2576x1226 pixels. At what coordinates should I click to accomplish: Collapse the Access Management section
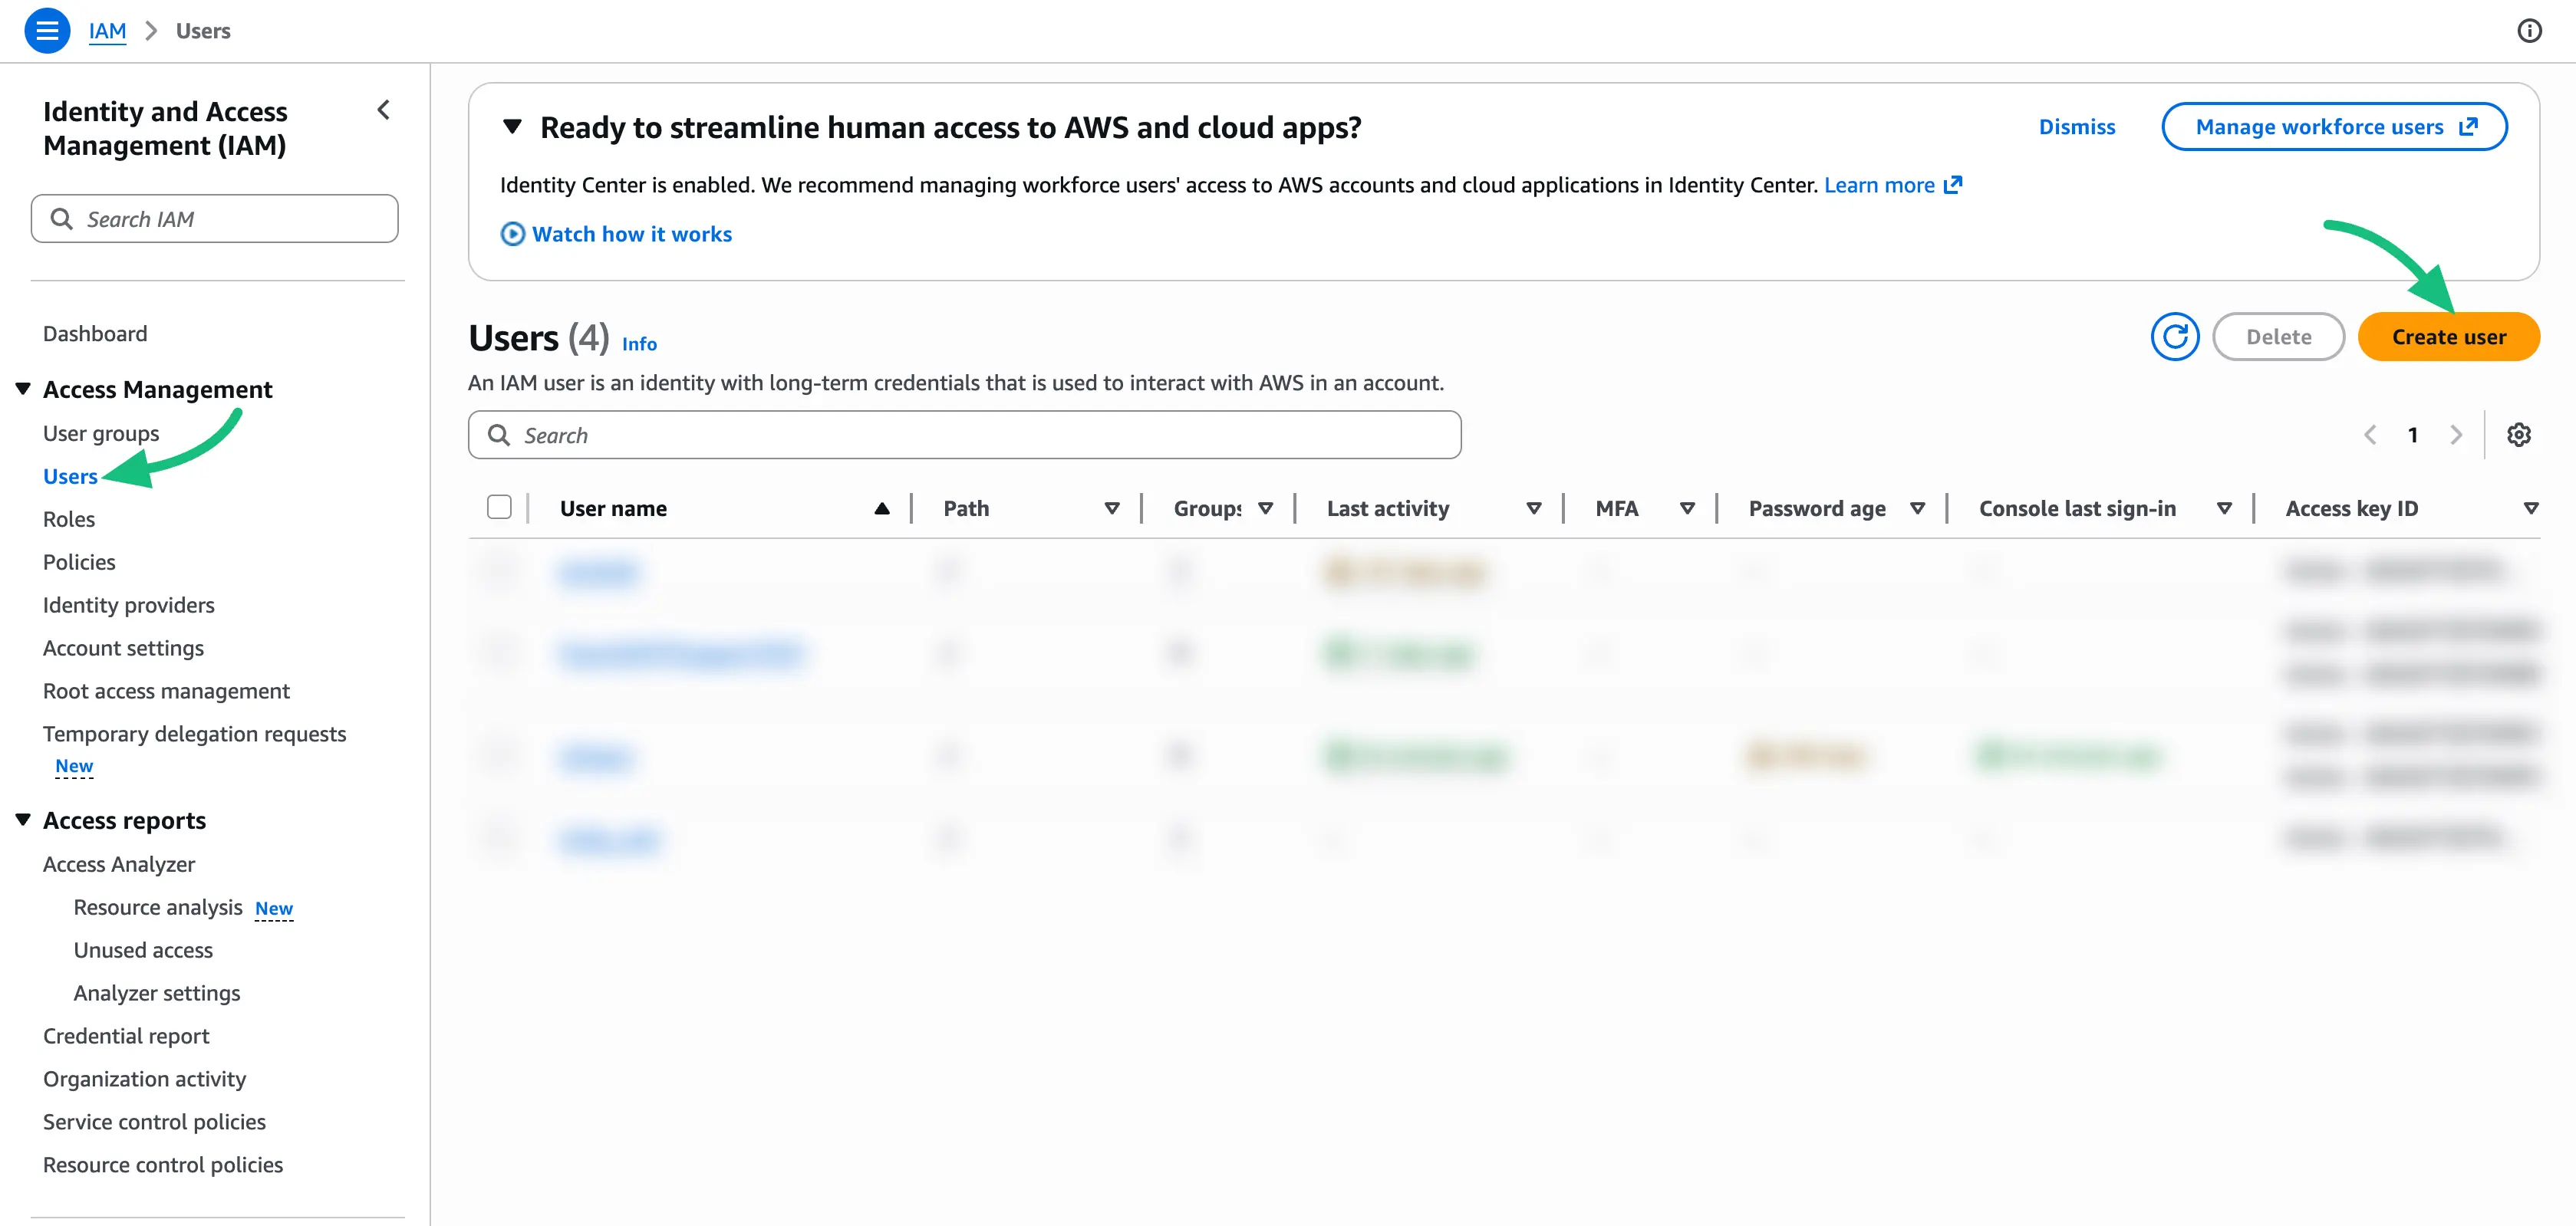click(x=22, y=388)
